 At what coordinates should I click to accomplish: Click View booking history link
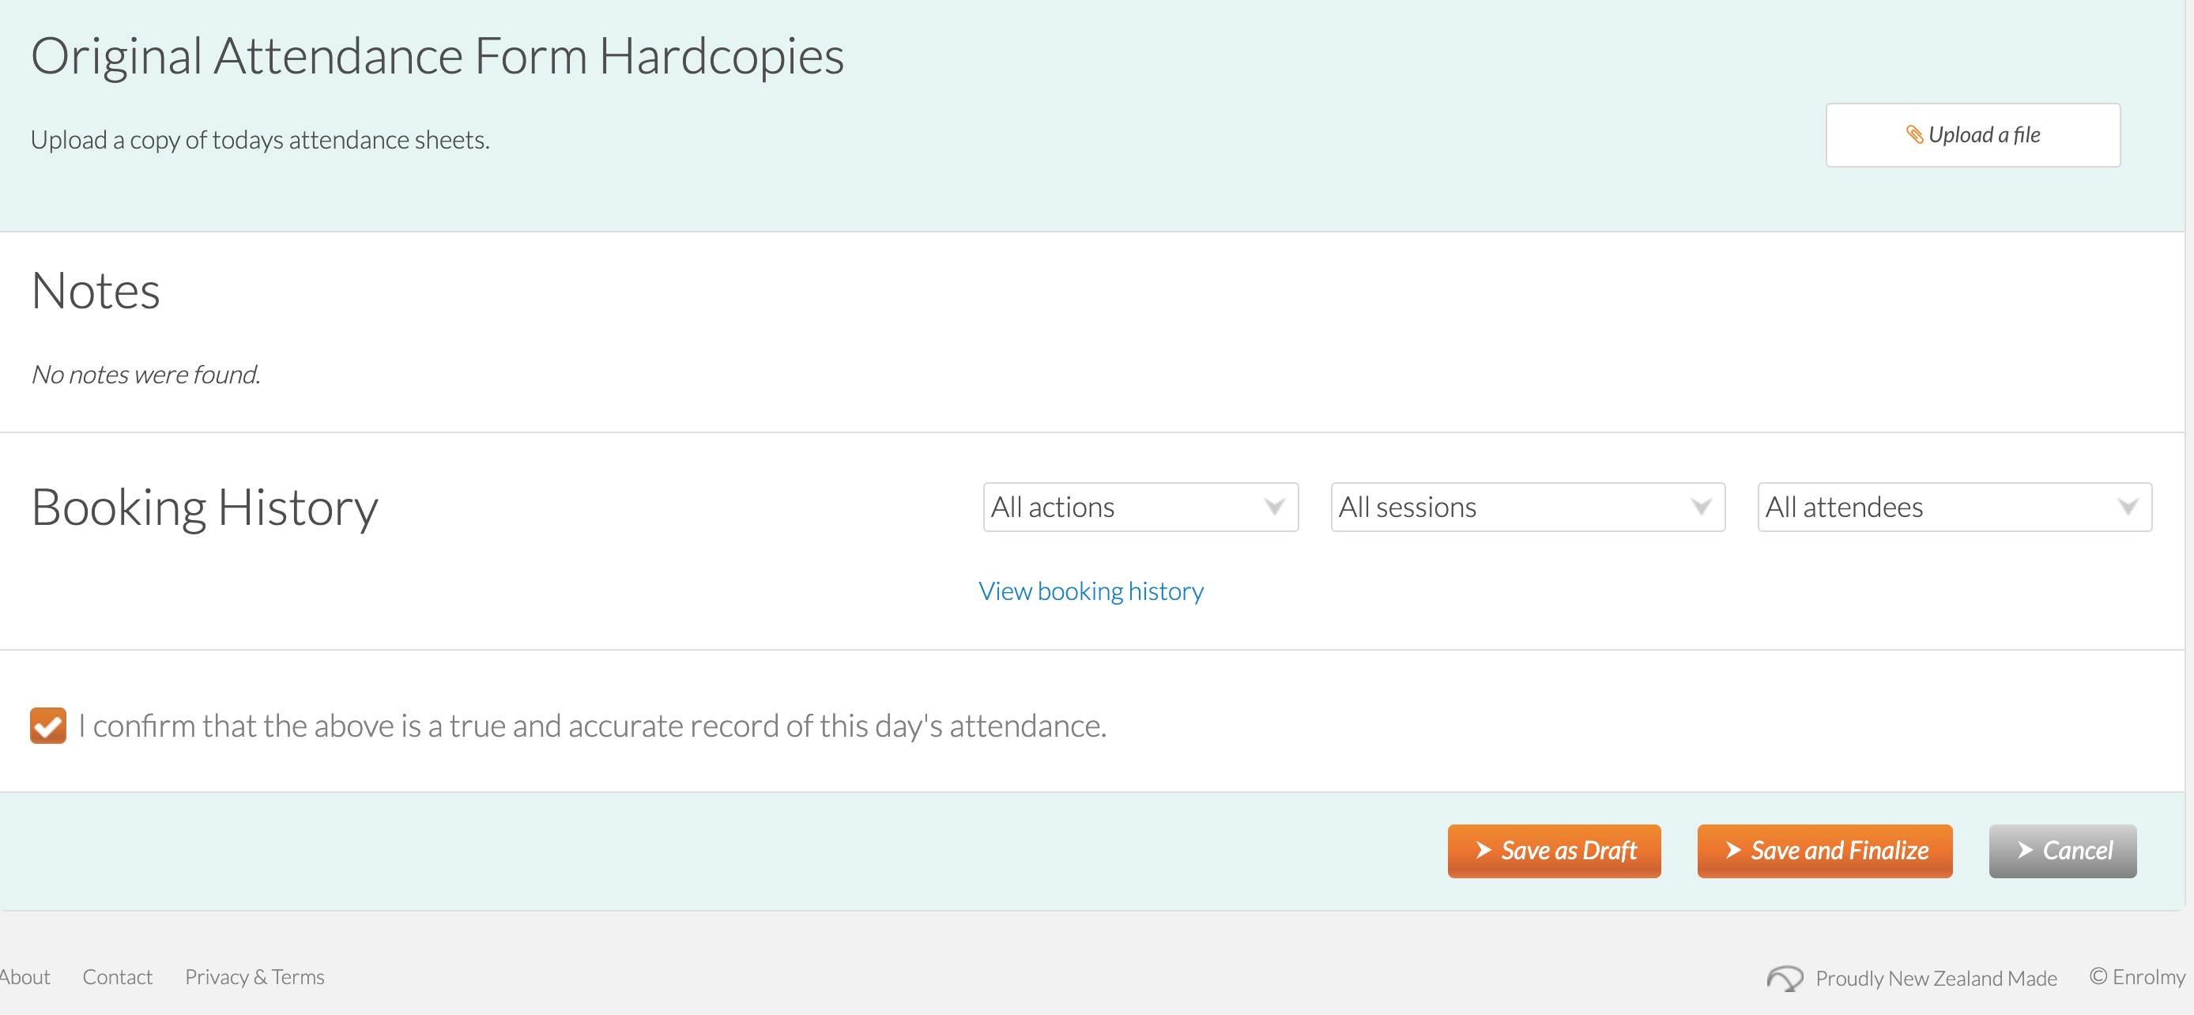1091,591
